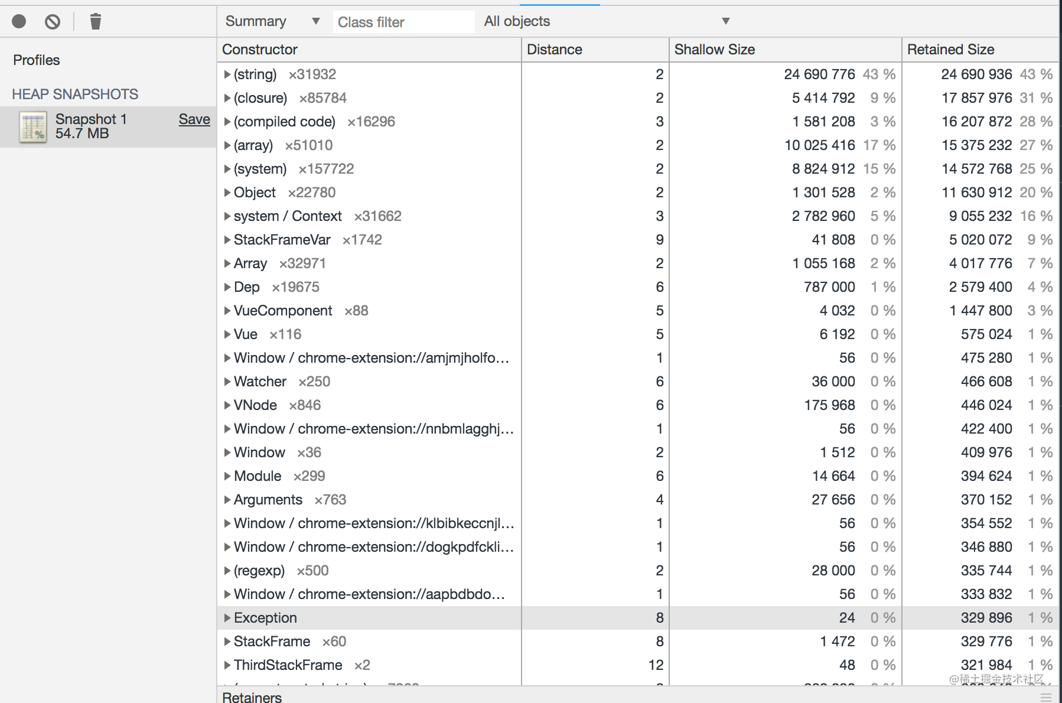Viewport: 1062px width, 703px height.
Task: Select the Snapshot 1 54.7 MB entry
Action: point(108,126)
